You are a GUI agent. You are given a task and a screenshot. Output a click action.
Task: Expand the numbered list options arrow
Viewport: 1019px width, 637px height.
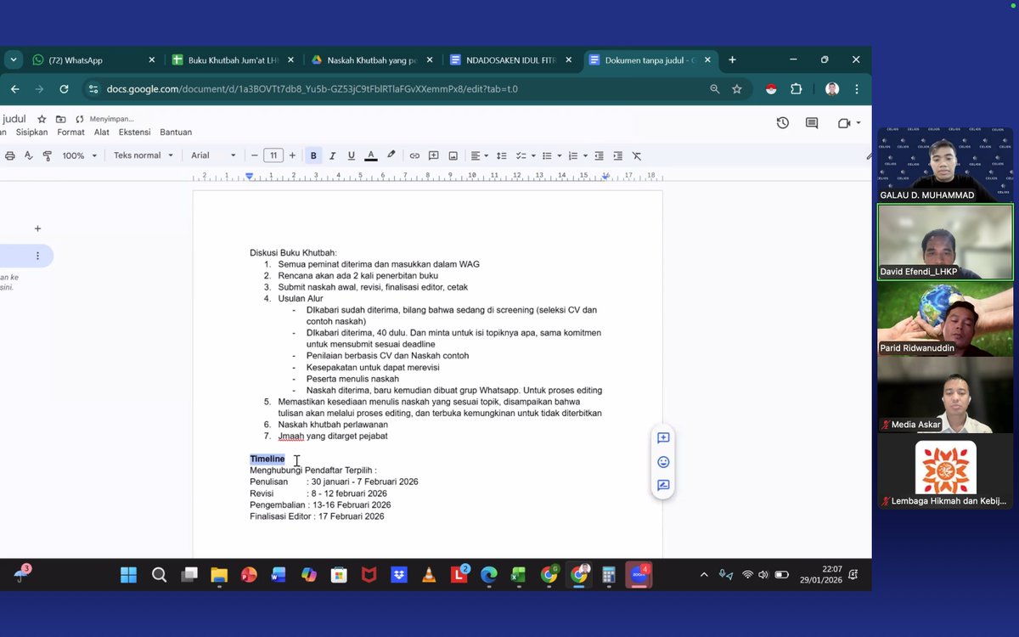[584, 155]
